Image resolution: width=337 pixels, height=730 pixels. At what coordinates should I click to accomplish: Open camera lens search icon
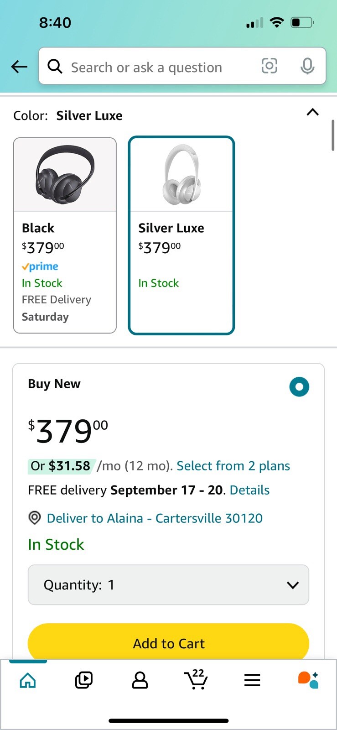click(x=269, y=67)
